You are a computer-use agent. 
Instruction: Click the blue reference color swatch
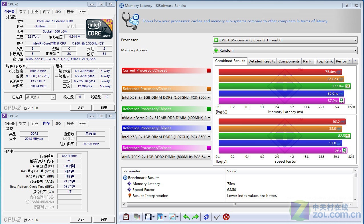(209, 128)
